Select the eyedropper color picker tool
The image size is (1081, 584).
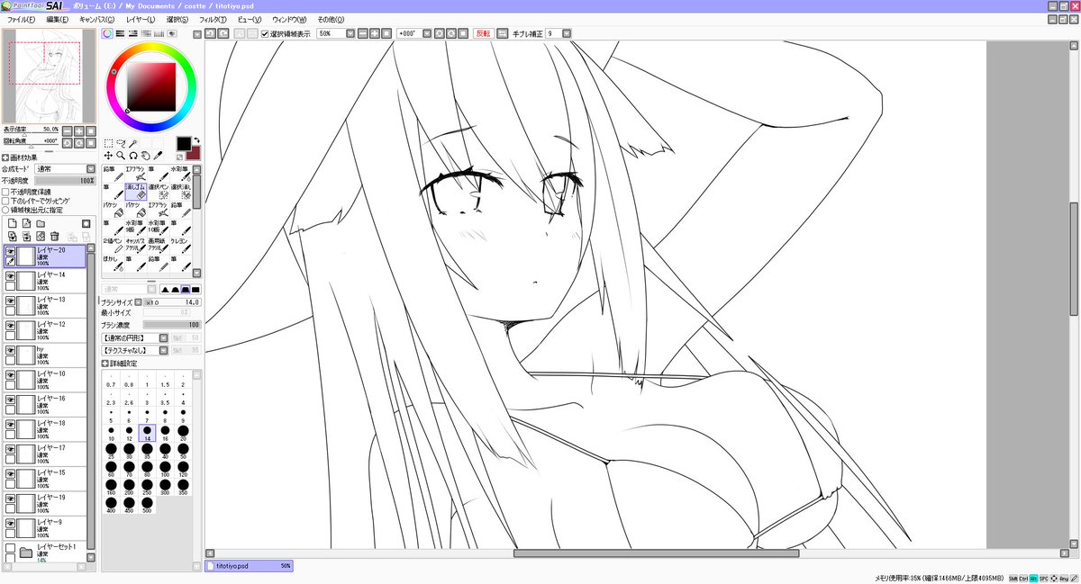(x=158, y=155)
